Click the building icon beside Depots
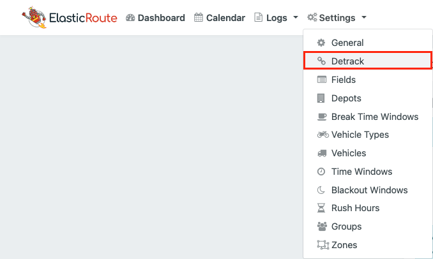The height and width of the screenshot is (259, 433). [321, 98]
